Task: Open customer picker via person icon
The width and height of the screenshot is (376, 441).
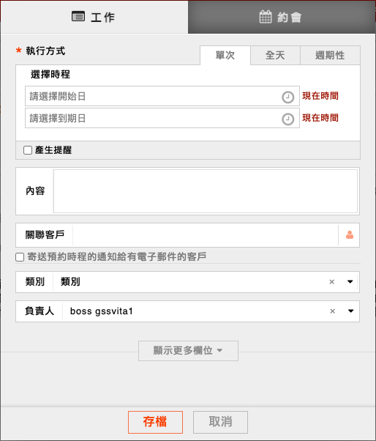Action: click(350, 235)
